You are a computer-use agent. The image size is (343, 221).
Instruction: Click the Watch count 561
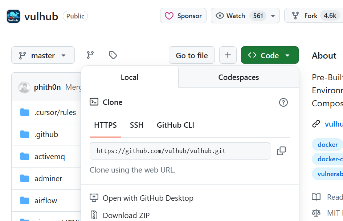(x=258, y=16)
